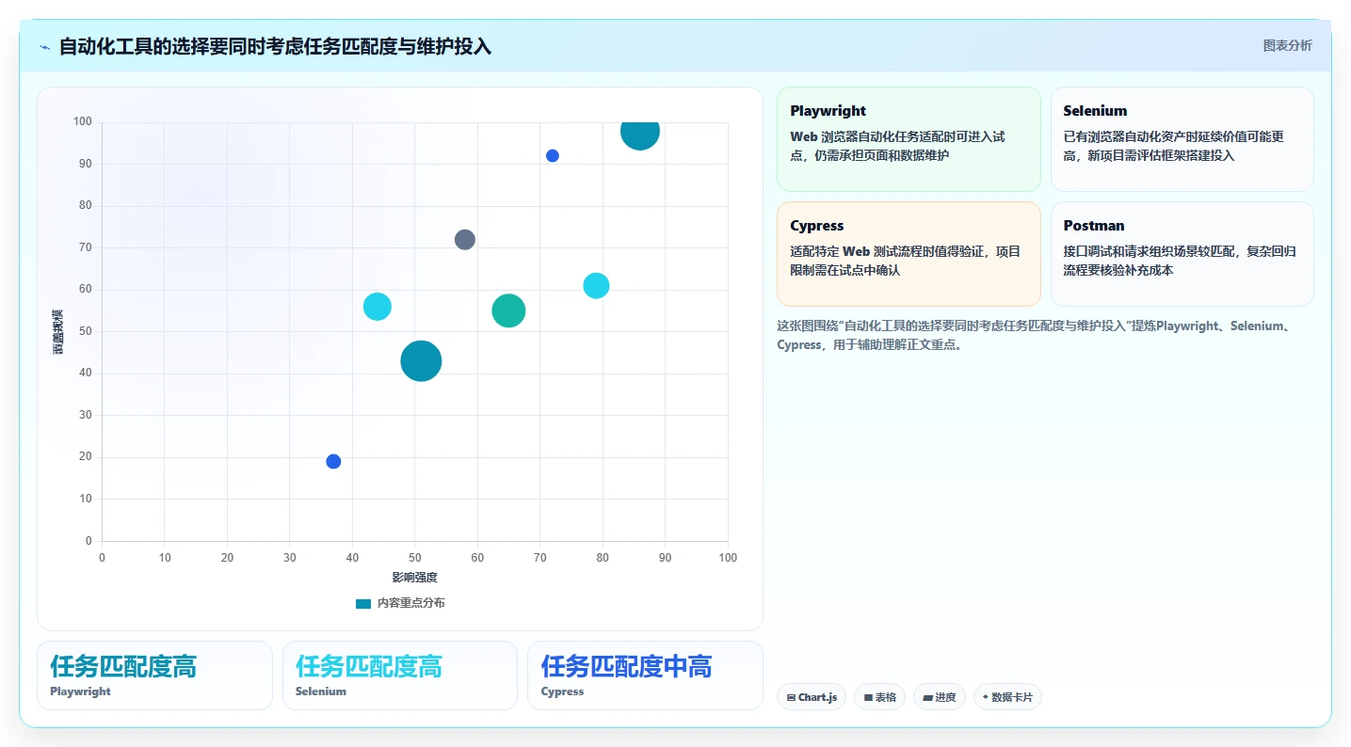Click the 影响强度 x-axis title
Viewport: 1351px width, 747px height.
(x=415, y=577)
